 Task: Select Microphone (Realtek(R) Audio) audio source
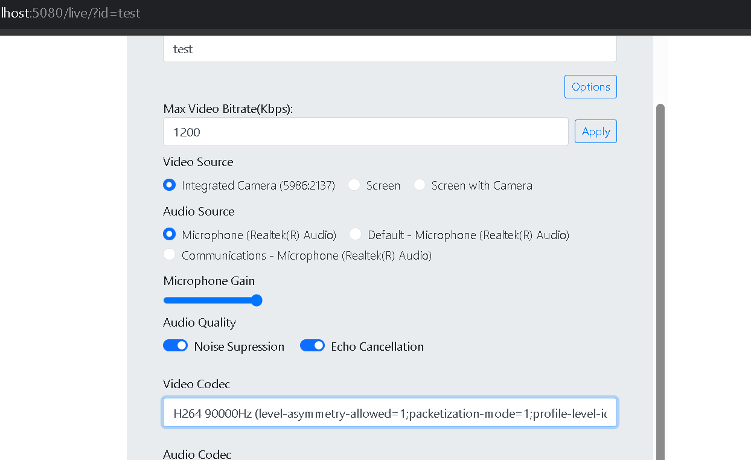click(169, 234)
